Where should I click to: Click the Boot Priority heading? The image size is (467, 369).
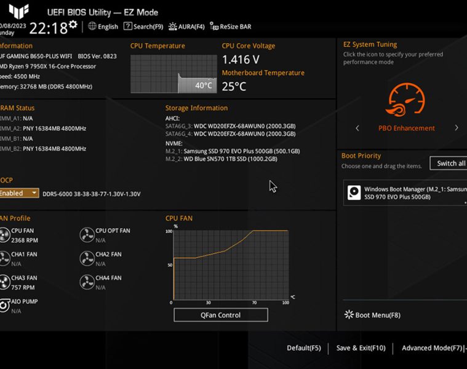coord(361,156)
